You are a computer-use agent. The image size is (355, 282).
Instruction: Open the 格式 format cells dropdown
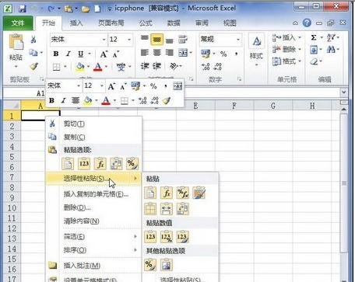(287, 61)
